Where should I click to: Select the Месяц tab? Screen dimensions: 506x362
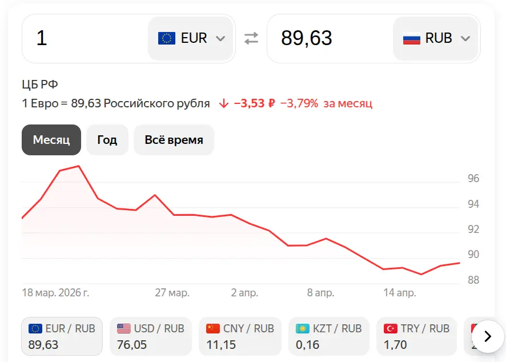pyautogui.click(x=51, y=139)
